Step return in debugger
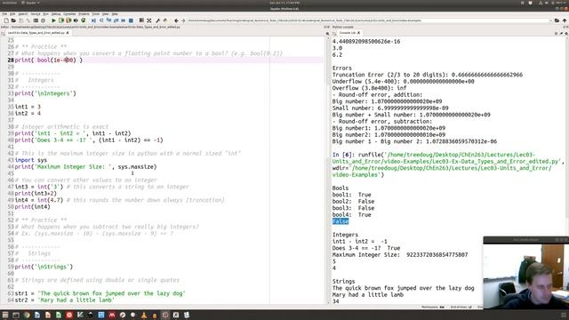Screen dimensions: 569x320 click(x=116, y=20)
